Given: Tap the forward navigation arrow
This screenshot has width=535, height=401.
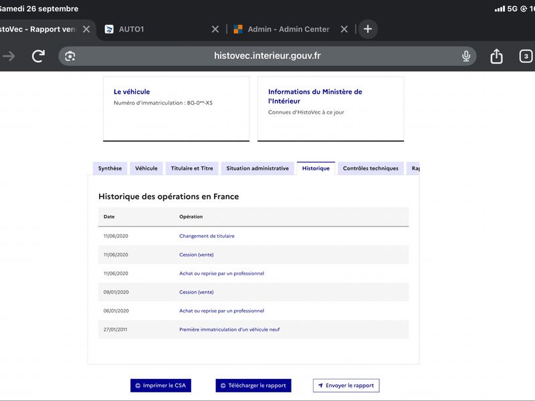Looking at the screenshot, I should [9, 56].
